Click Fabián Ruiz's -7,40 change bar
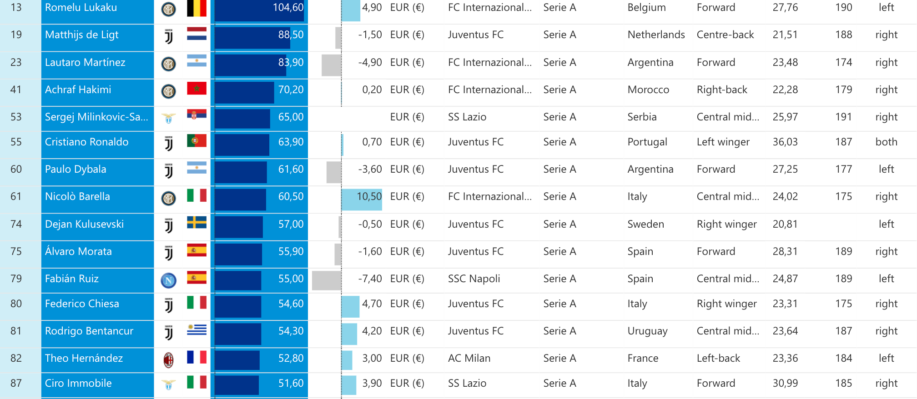This screenshot has width=917, height=399. (327, 280)
